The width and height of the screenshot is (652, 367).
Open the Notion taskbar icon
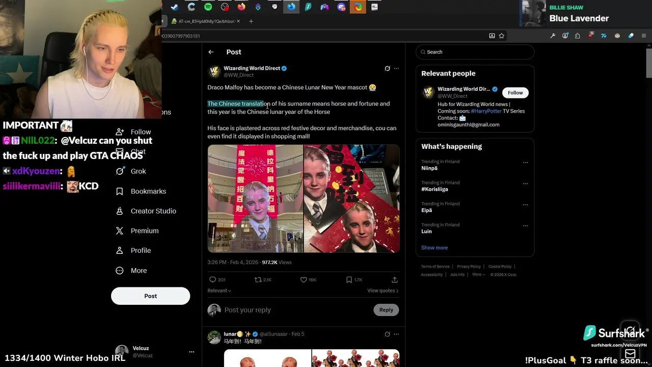click(x=374, y=7)
